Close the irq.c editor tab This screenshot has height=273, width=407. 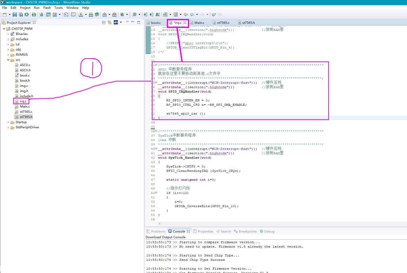[x=185, y=23]
